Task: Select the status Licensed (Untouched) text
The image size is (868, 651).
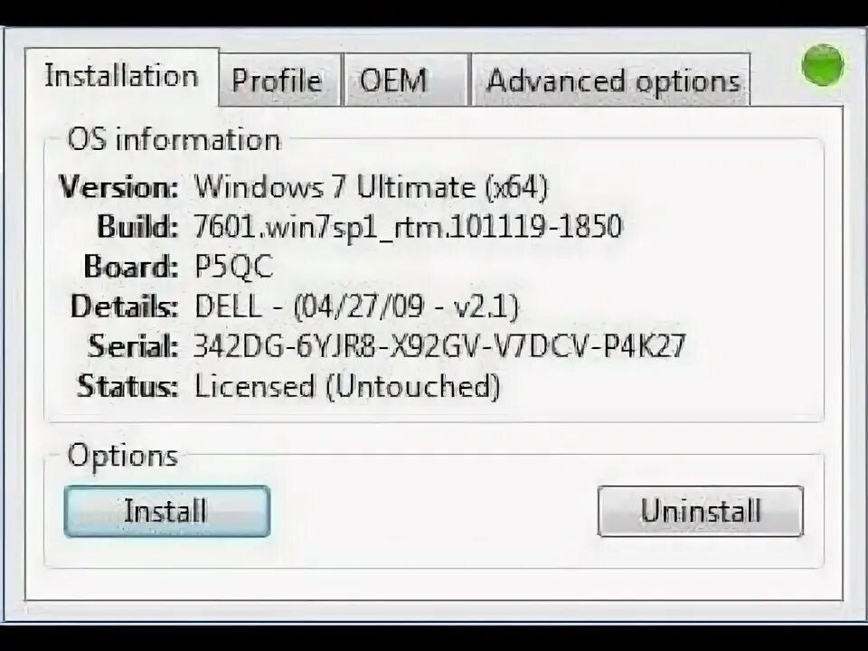Action: click(347, 386)
